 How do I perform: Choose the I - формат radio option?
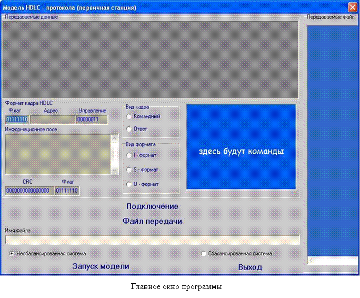tap(129, 155)
